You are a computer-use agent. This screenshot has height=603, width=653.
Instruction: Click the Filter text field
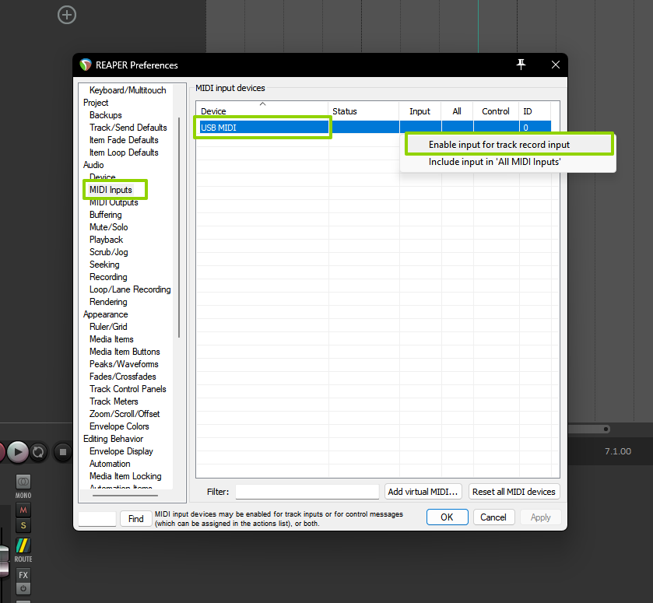coord(307,492)
